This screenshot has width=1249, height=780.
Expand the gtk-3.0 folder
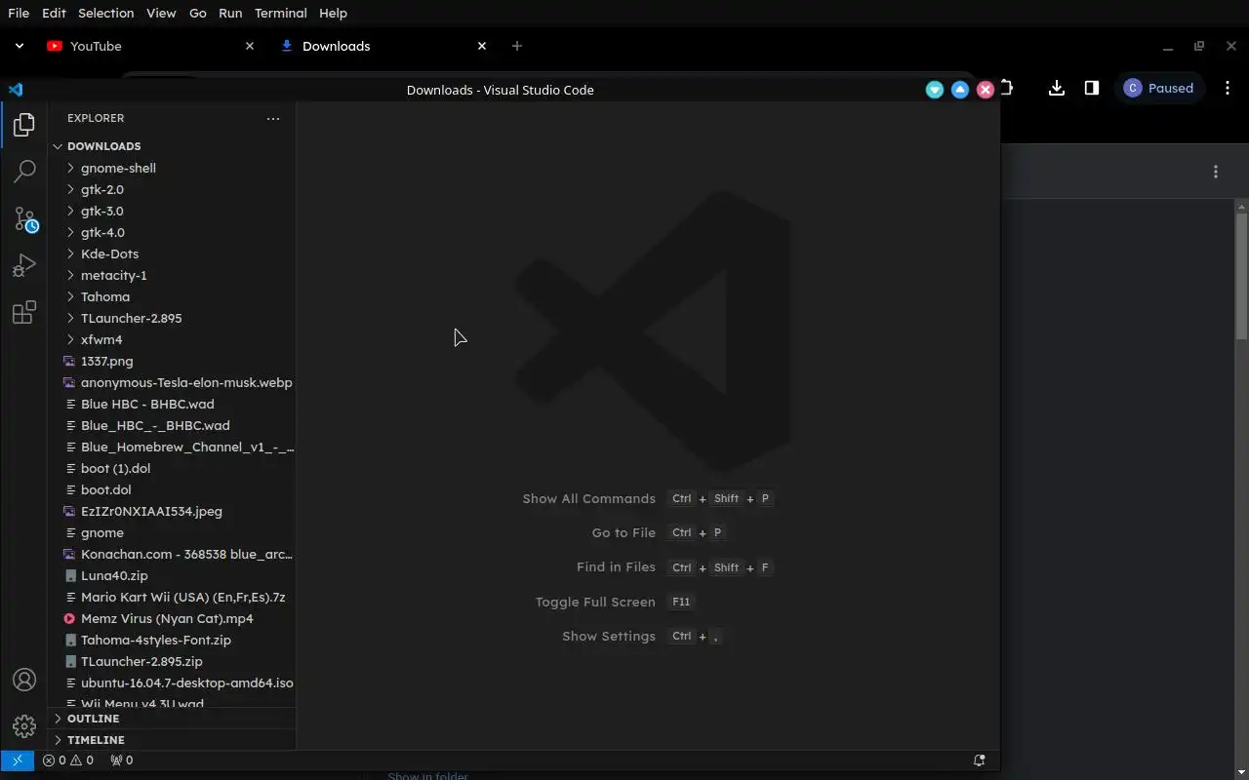[x=172, y=211]
